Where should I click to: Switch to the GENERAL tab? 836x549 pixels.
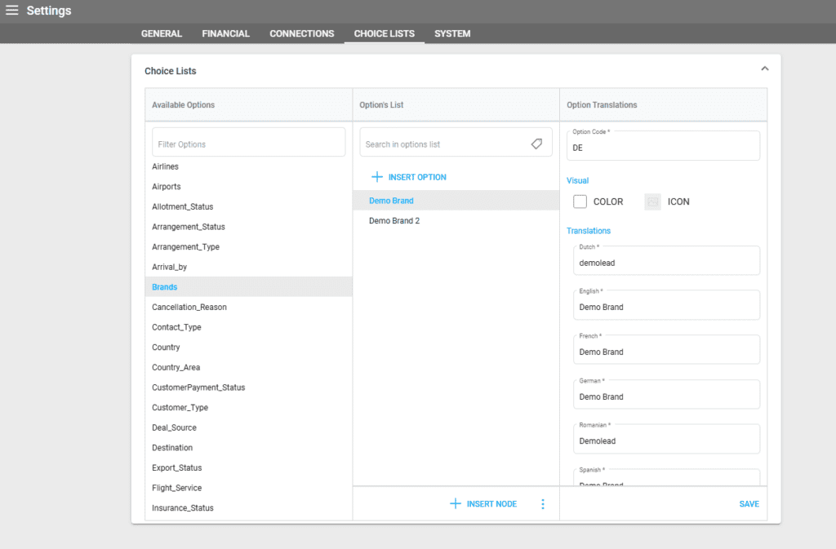(162, 33)
